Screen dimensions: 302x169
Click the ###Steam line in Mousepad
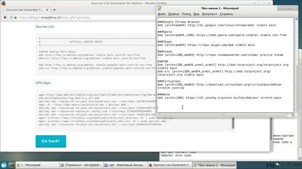(165, 52)
